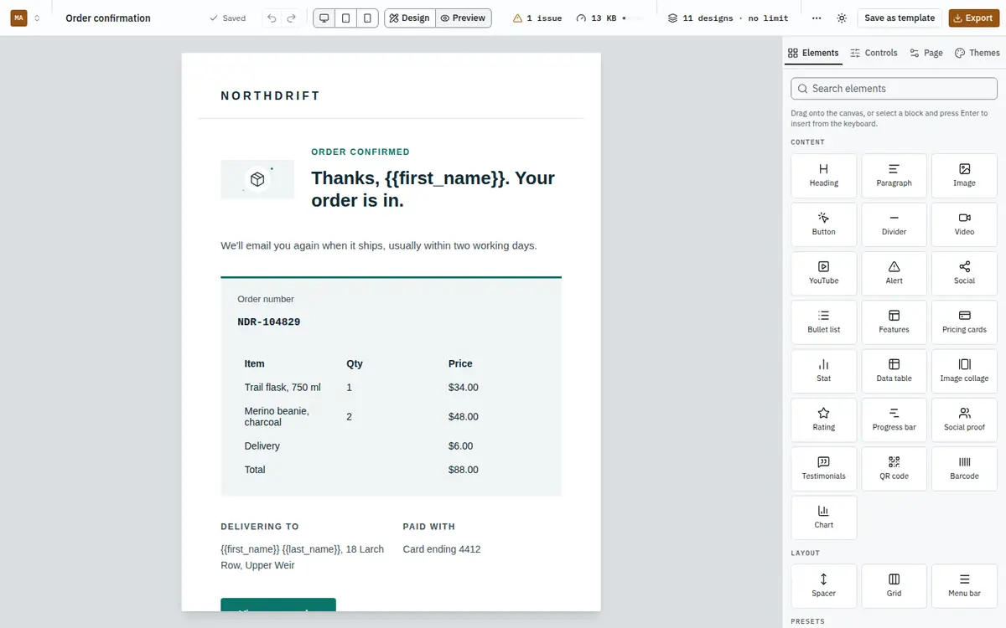1006x628 pixels.
Task: Select the Testimonials element
Action: pos(824,469)
